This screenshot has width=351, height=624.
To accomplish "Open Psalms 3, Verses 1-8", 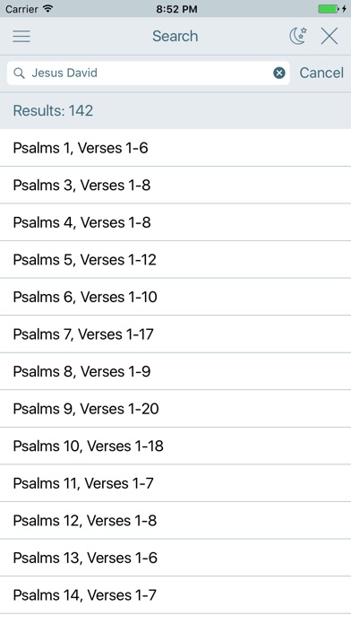I will 175,185.
